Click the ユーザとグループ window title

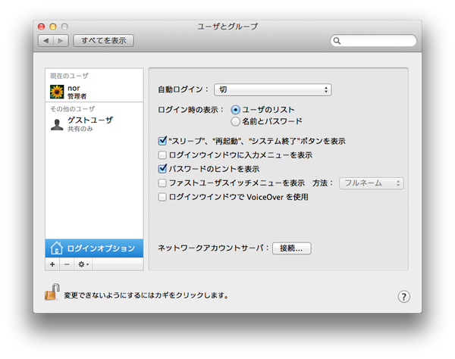(x=227, y=27)
